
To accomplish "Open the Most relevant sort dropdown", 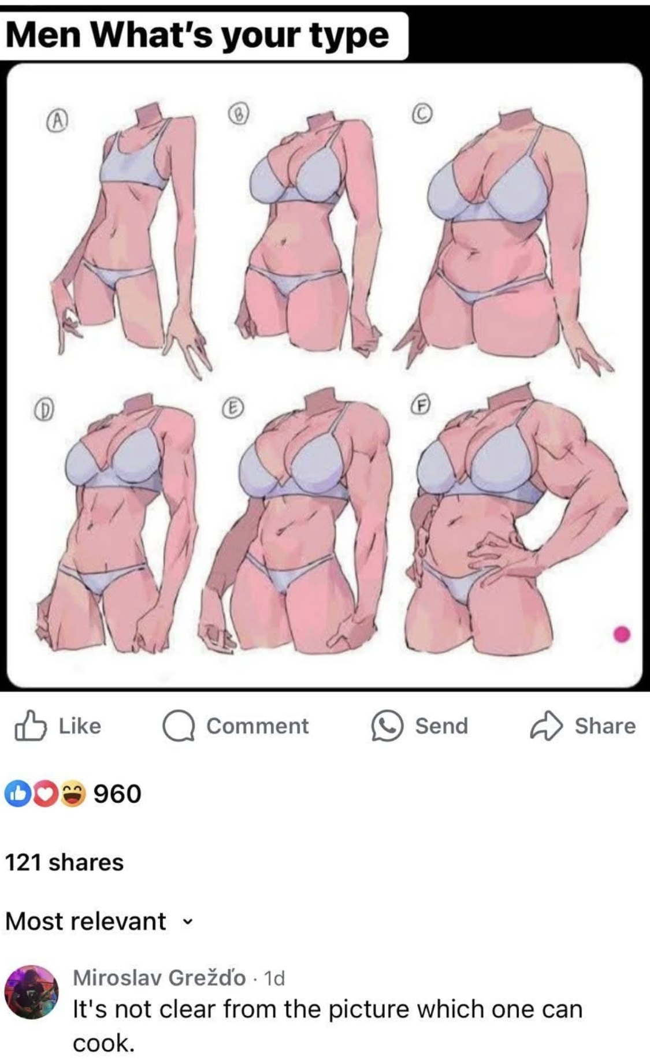I will 98,921.
